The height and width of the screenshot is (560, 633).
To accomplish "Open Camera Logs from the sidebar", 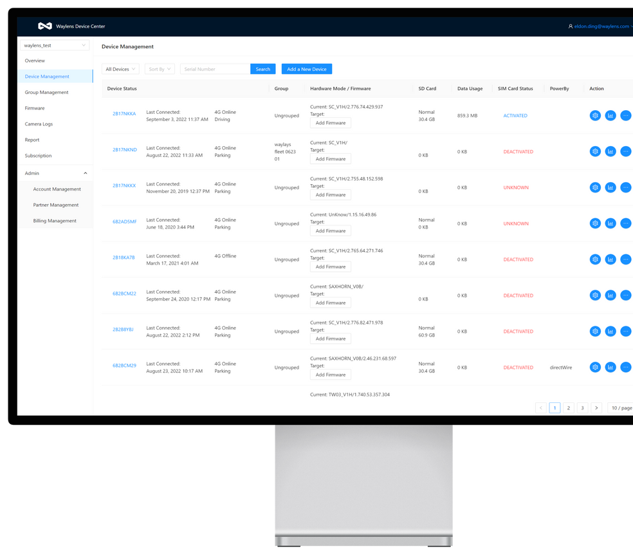I will tap(55, 124).
